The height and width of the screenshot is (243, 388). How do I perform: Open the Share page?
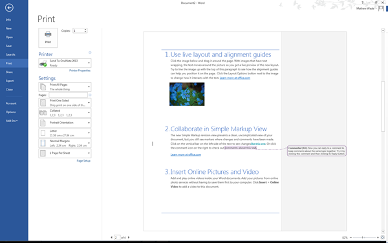pyautogui.click(x=9, y=72)
